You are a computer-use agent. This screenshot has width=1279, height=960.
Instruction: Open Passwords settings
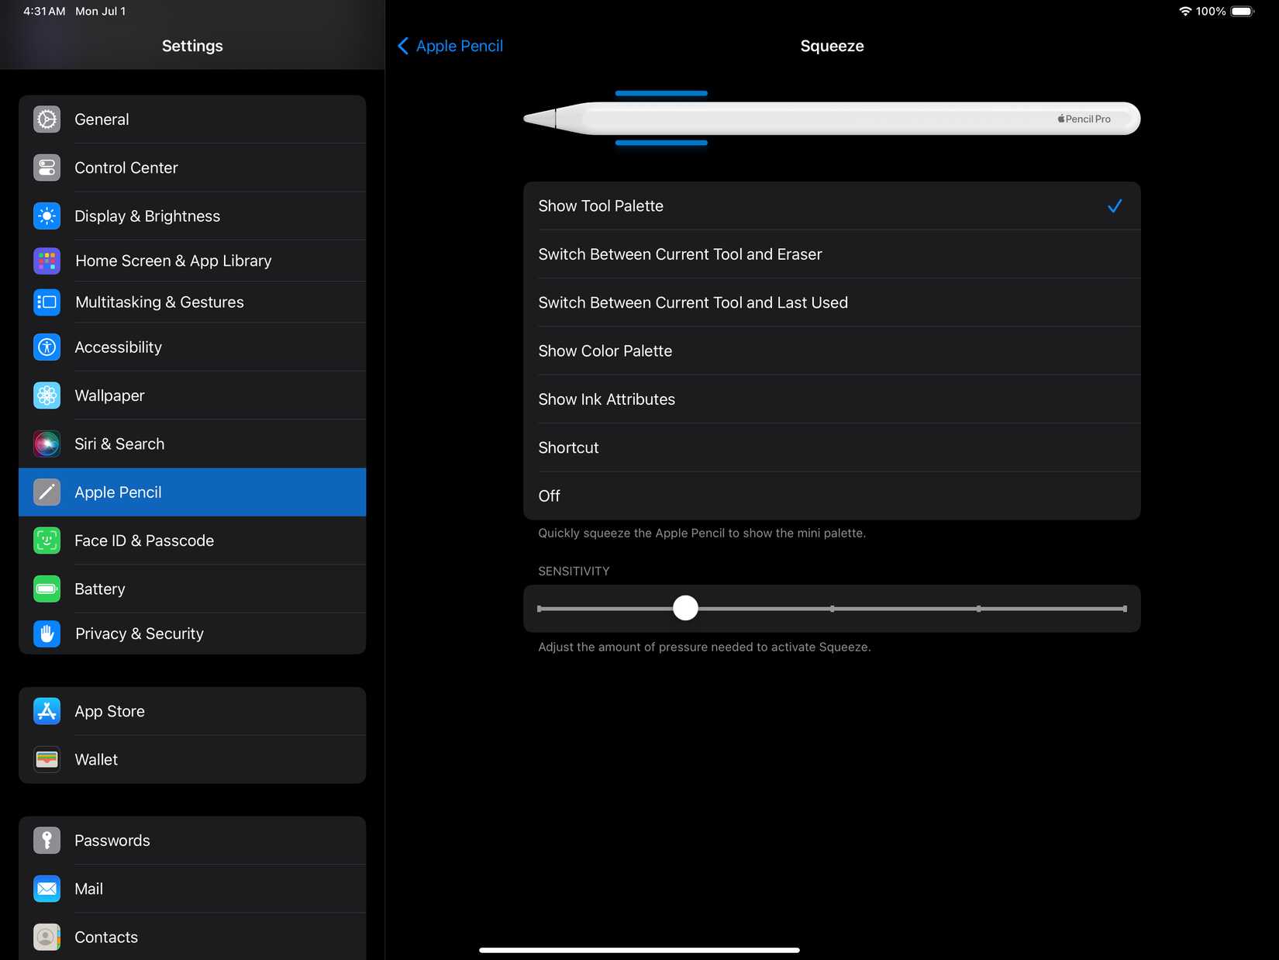click(x=192, y=841)
